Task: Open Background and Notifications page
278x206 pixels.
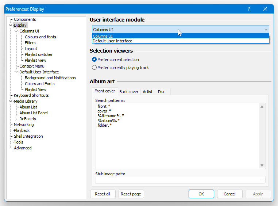Action: 50,78
